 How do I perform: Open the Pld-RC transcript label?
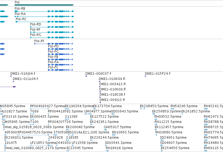tap(21, 19)
